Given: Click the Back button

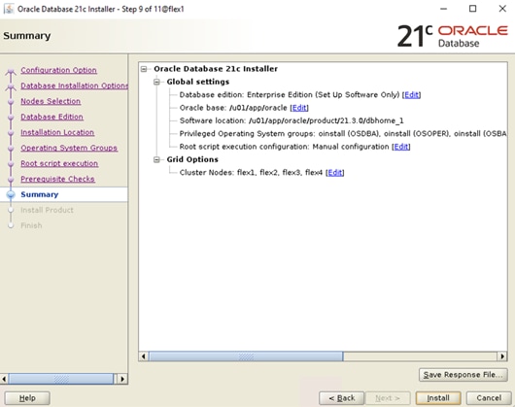Looking at the screenshot, I should point(342,398).
